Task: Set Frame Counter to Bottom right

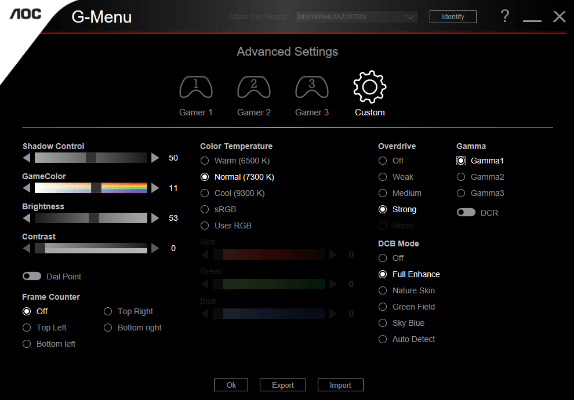Action: pos(133,328)
